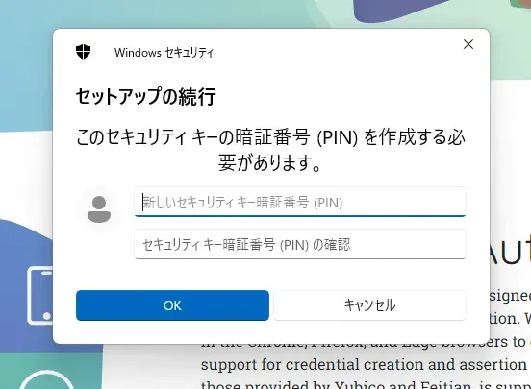Click the Yubico and Feitian text line
531x389 pixels.
pyautogui.click(x=366, y=385)
